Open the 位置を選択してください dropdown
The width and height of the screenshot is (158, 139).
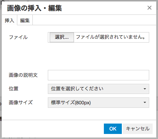coord(99,89)
